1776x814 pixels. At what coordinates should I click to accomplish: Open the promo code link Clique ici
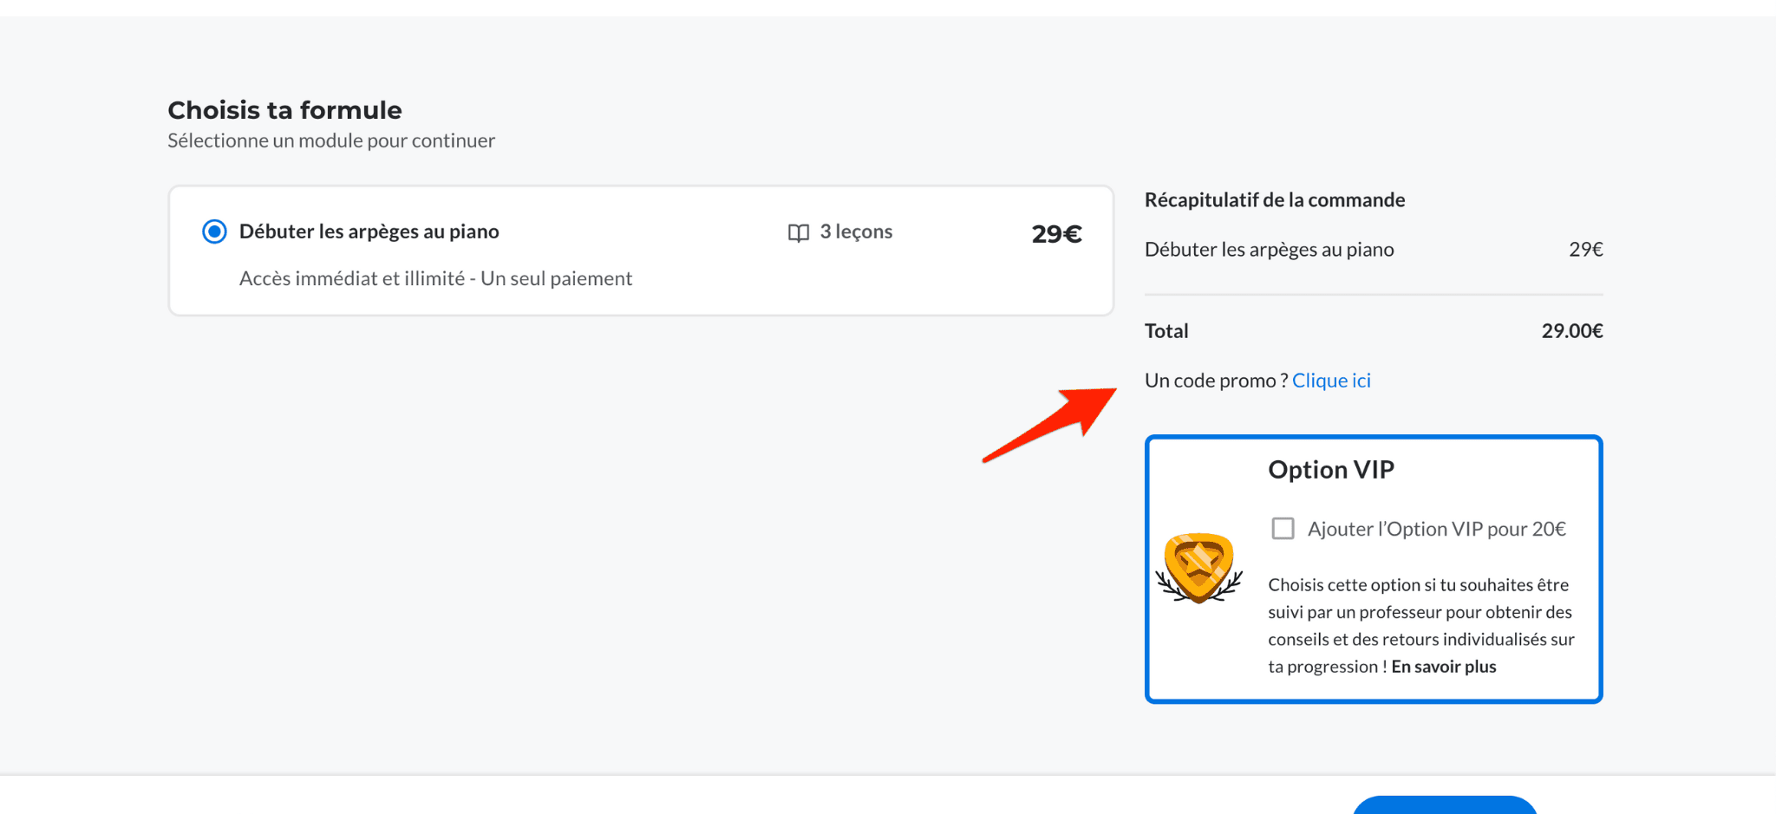(x=1331, y=381)
